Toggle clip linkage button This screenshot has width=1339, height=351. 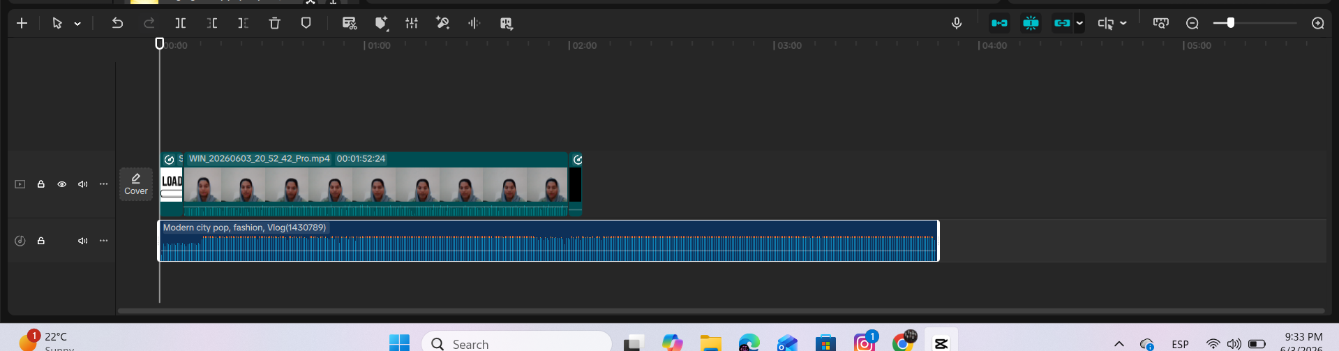tap(1062, 23)
